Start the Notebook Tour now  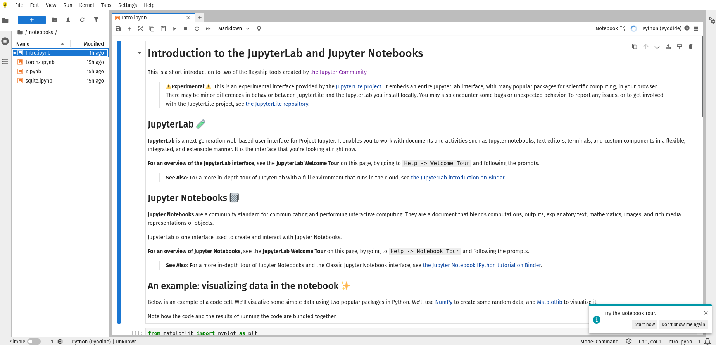pos(645,324)
